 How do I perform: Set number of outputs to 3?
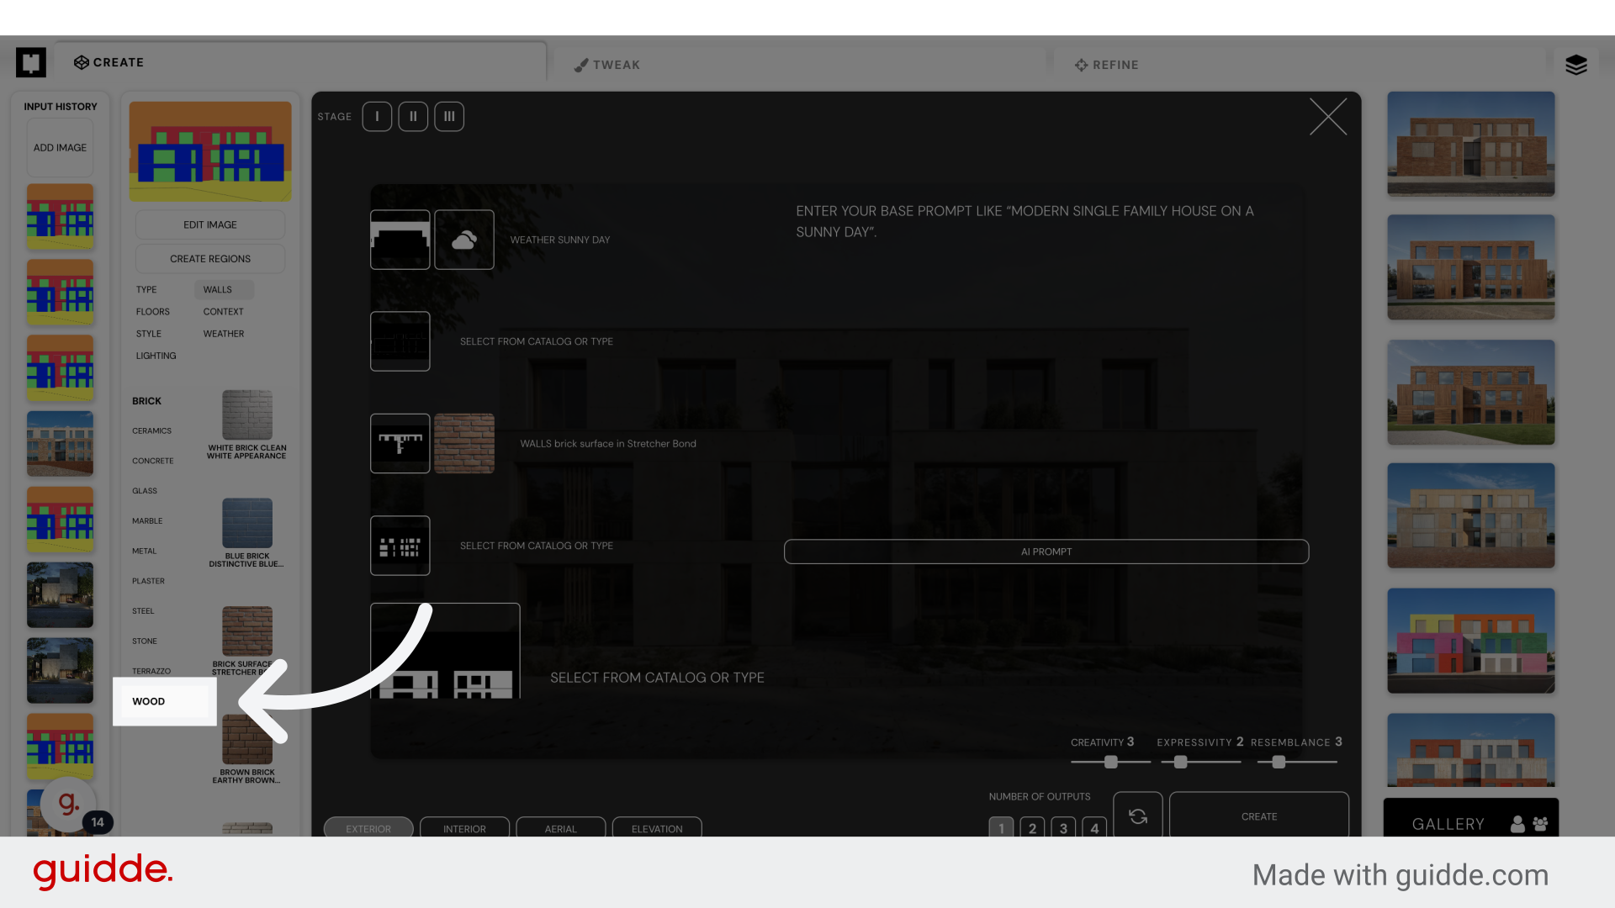click(1063, 827)
